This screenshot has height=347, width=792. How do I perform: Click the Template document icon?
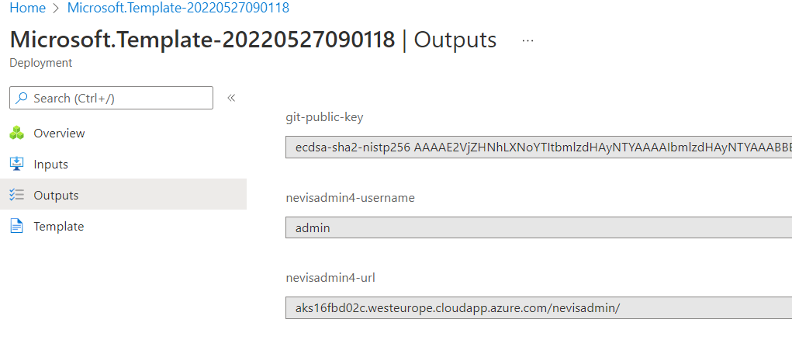pyautogui.click(x=17, y=227)
